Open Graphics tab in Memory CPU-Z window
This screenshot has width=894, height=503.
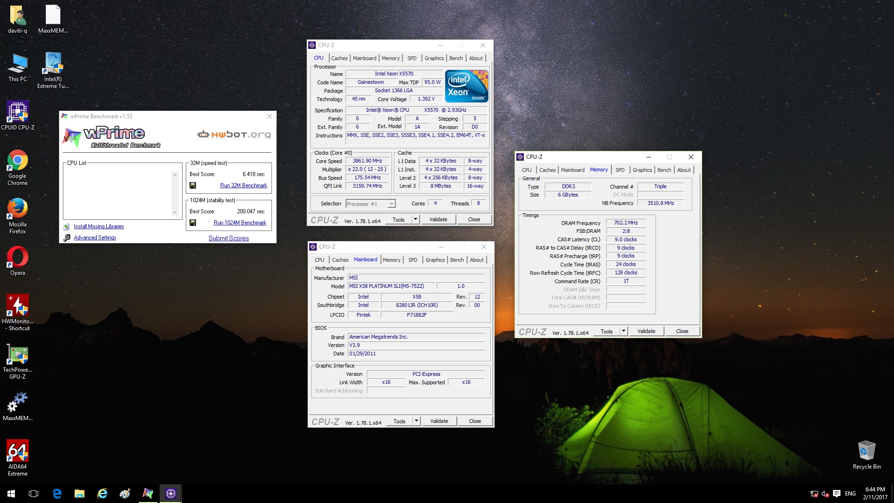point(642,170)
